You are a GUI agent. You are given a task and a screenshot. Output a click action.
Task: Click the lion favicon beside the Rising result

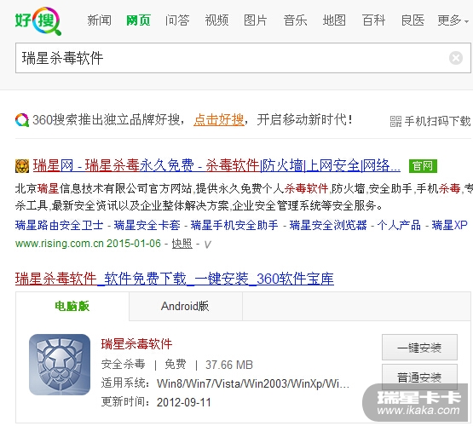coord(22,166)
